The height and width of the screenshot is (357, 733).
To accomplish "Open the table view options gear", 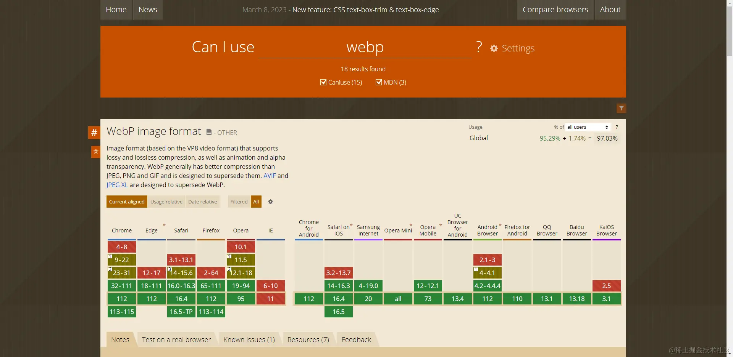I will 270,202.
